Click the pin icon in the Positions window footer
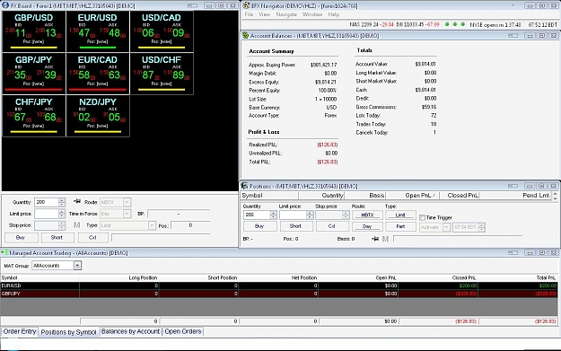Viewport: 561px width, 351px height. point(375,239)
